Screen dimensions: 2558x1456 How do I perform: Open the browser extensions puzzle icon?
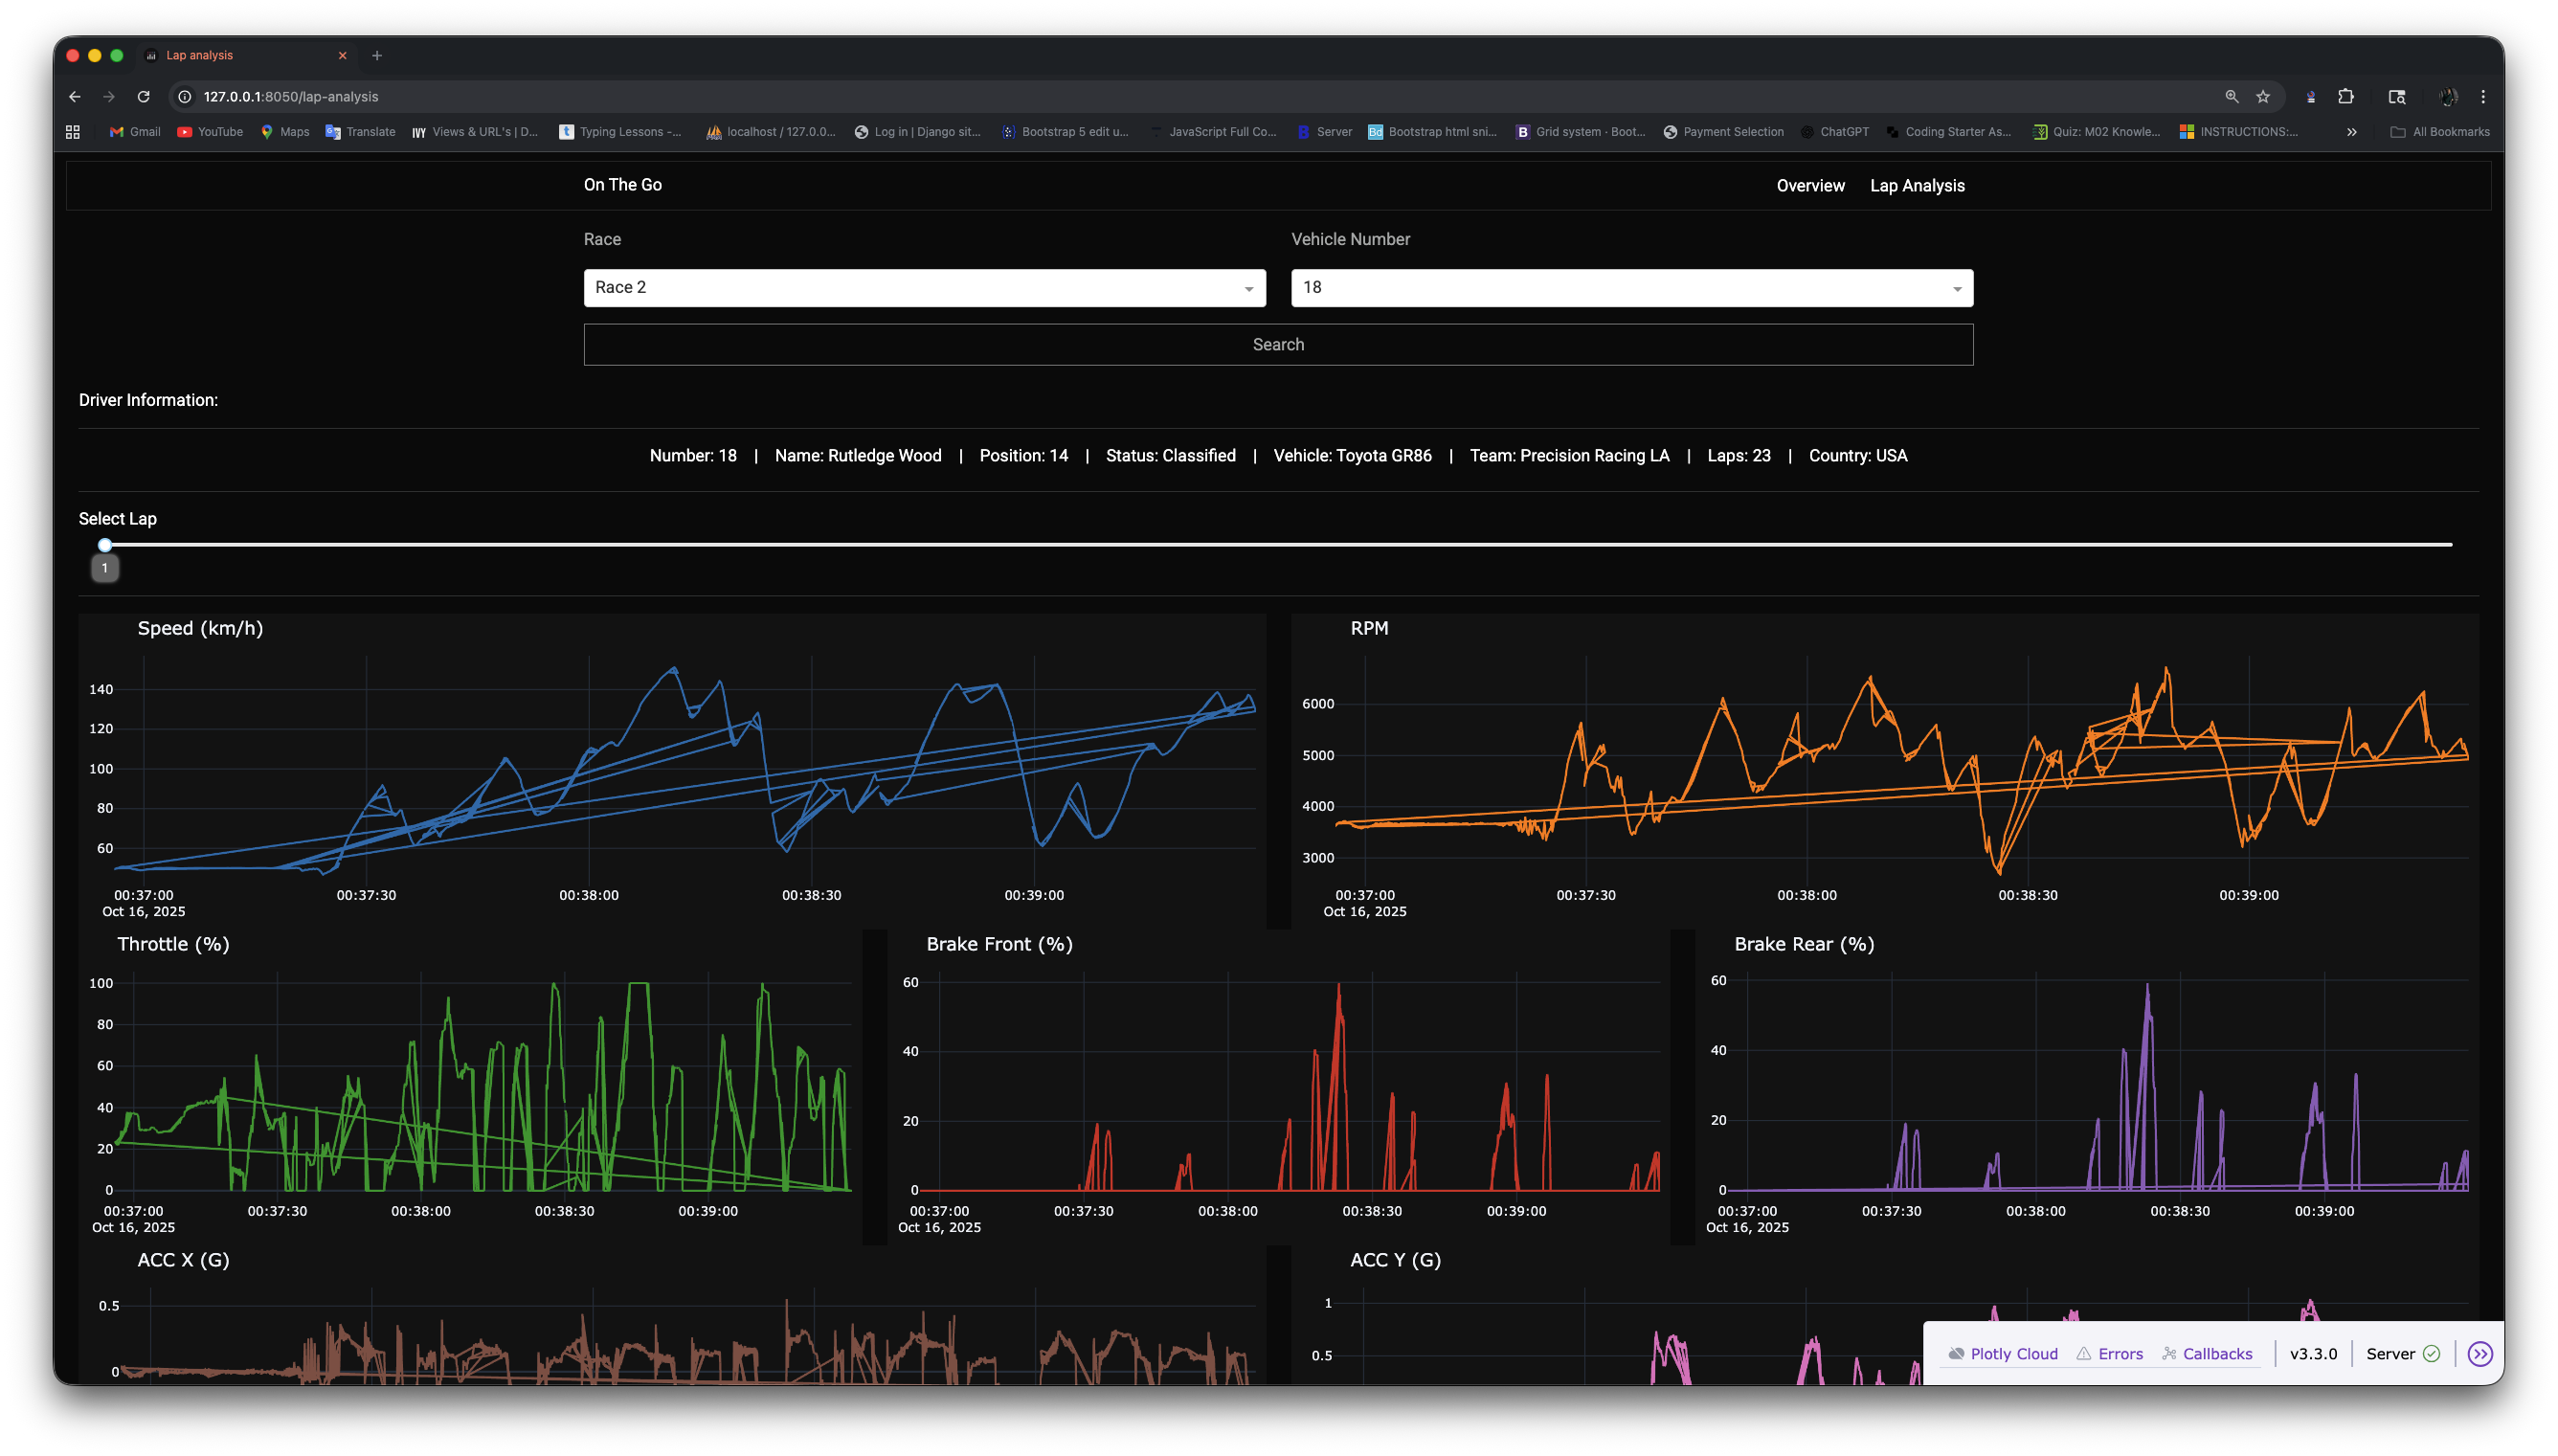coord(2346,97)
